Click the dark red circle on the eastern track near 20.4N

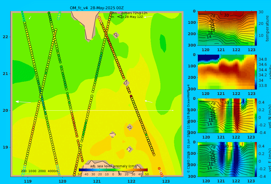pos(131,96)
